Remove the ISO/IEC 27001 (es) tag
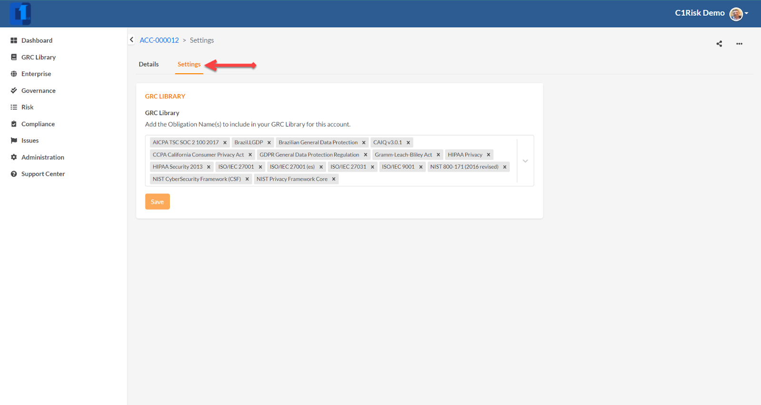Screen dimensions: 761x405 (321, 167)
